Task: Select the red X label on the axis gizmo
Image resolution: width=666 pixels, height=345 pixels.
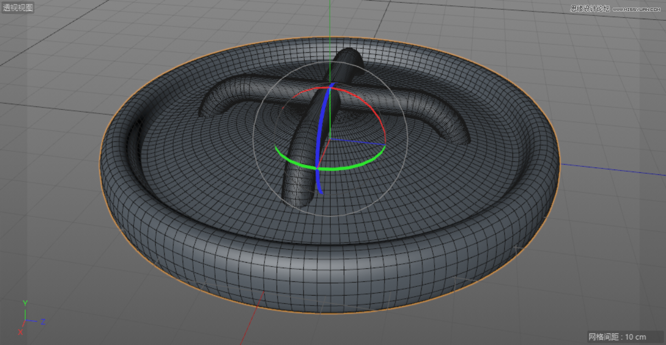Action: coord(20,332)
